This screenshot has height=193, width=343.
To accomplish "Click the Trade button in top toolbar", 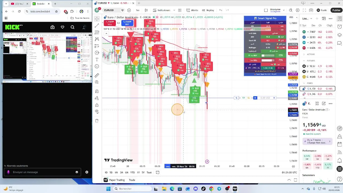I will pos(322,10).
